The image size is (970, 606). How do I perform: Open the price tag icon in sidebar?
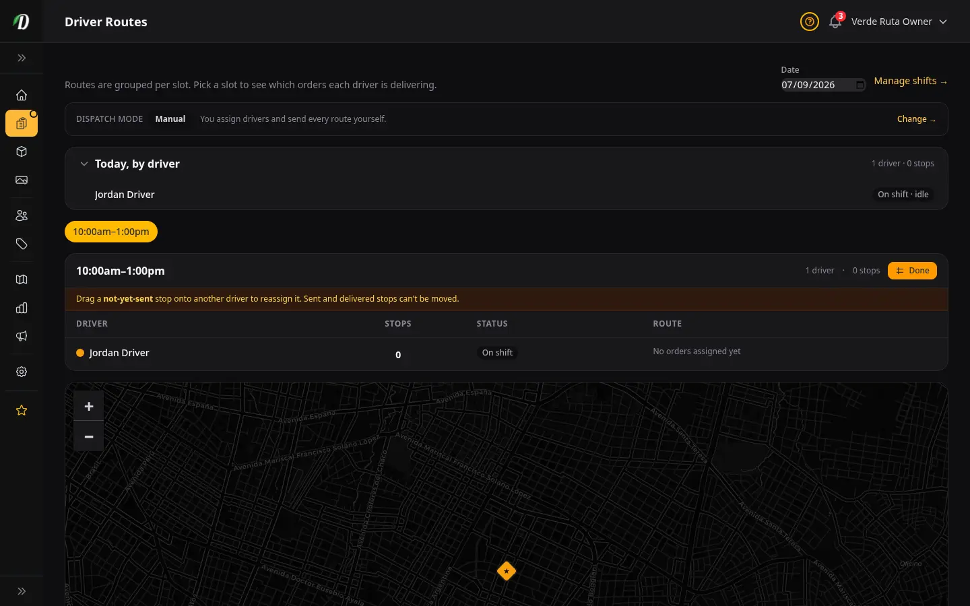pos(22,244)
